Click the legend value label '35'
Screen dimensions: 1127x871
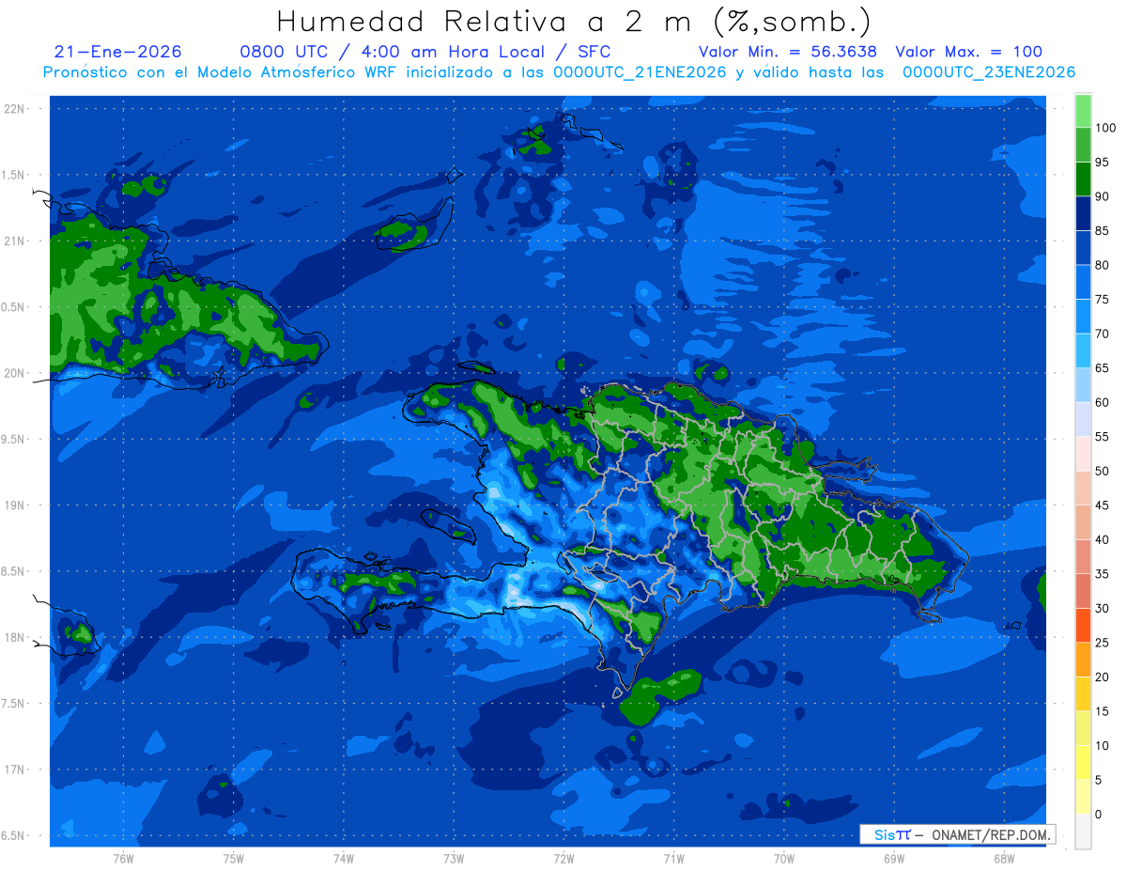(x=1103, y=574)
